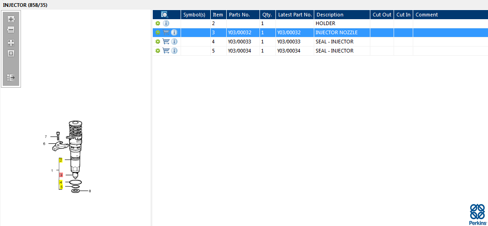Image resolution: width=488 pixels, height=226 pixels.
Task: Sort by Parts No. column header
Action: [243, 15]
